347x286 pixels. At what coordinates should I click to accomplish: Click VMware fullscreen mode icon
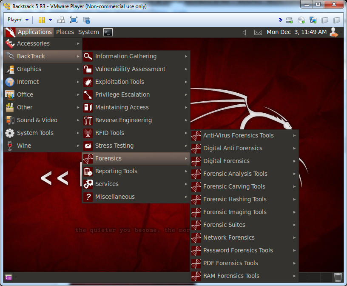click(74, 20)
